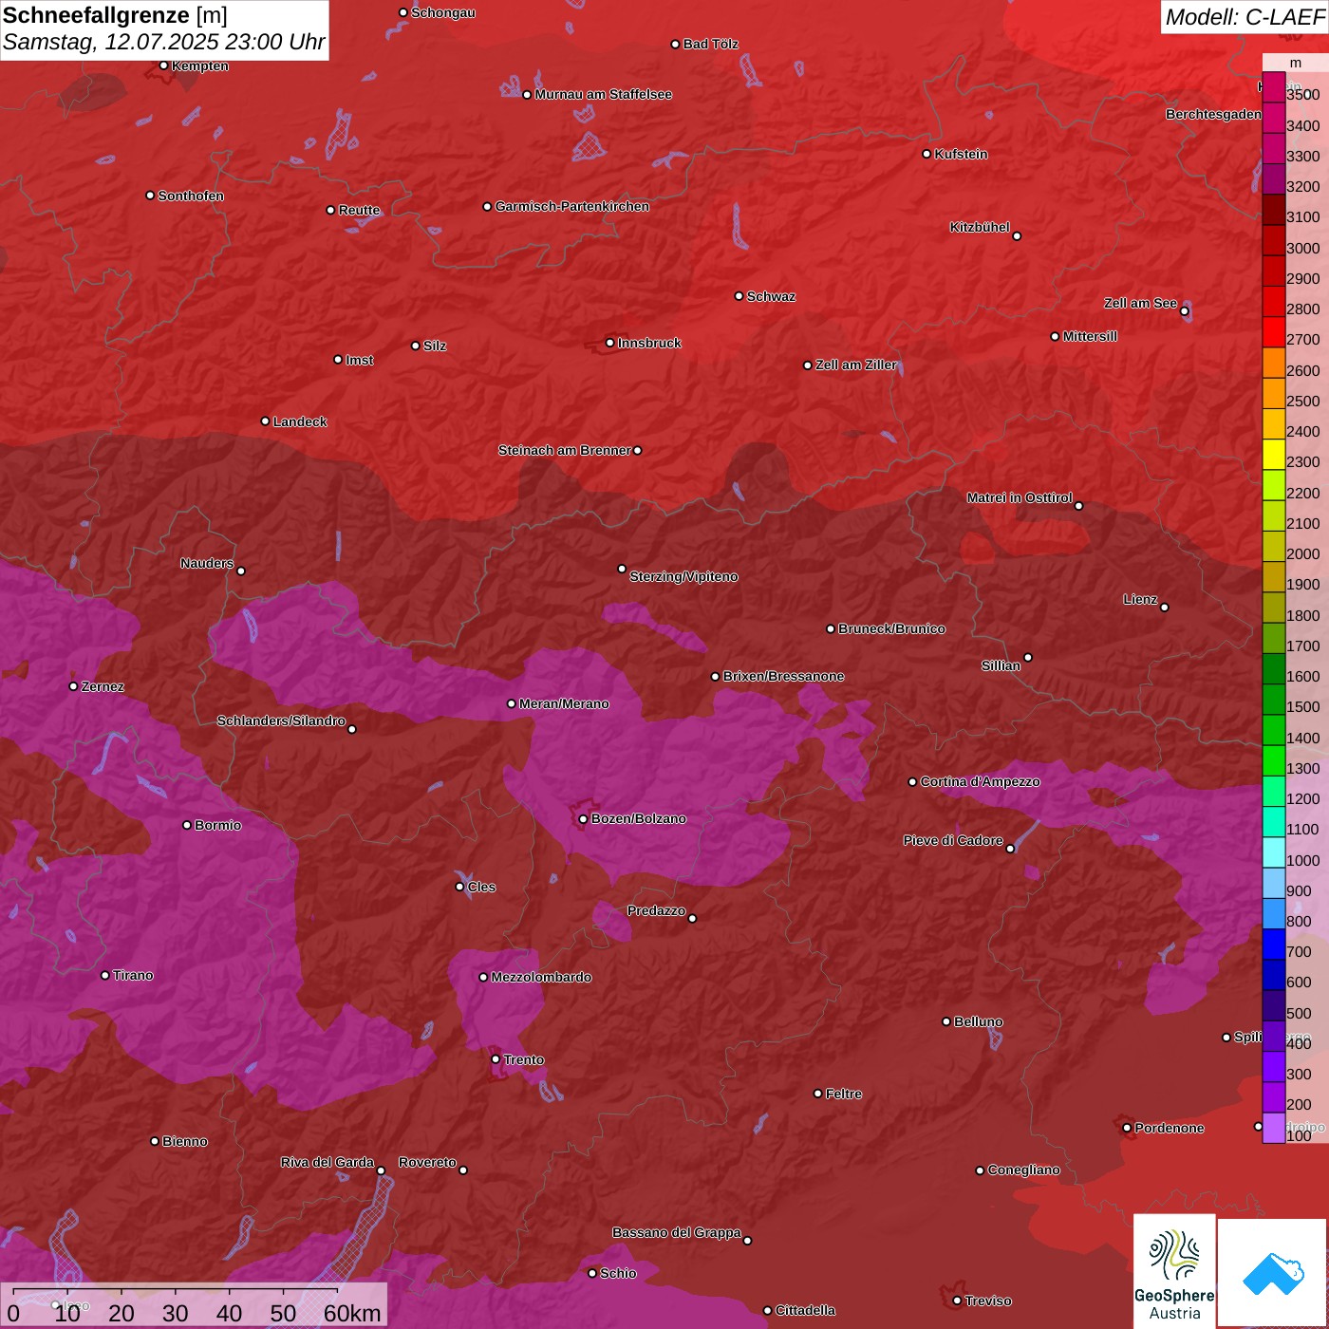
Task: Click the Trento city marker dot
Action: pos(496,1059)
